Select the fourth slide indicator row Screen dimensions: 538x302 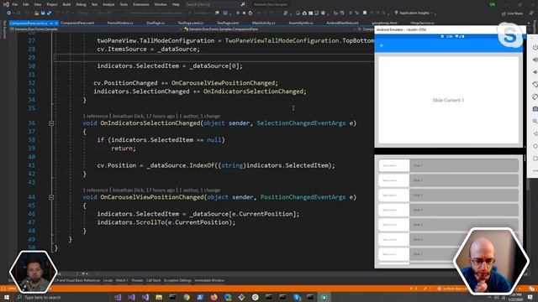pos(448,210)
